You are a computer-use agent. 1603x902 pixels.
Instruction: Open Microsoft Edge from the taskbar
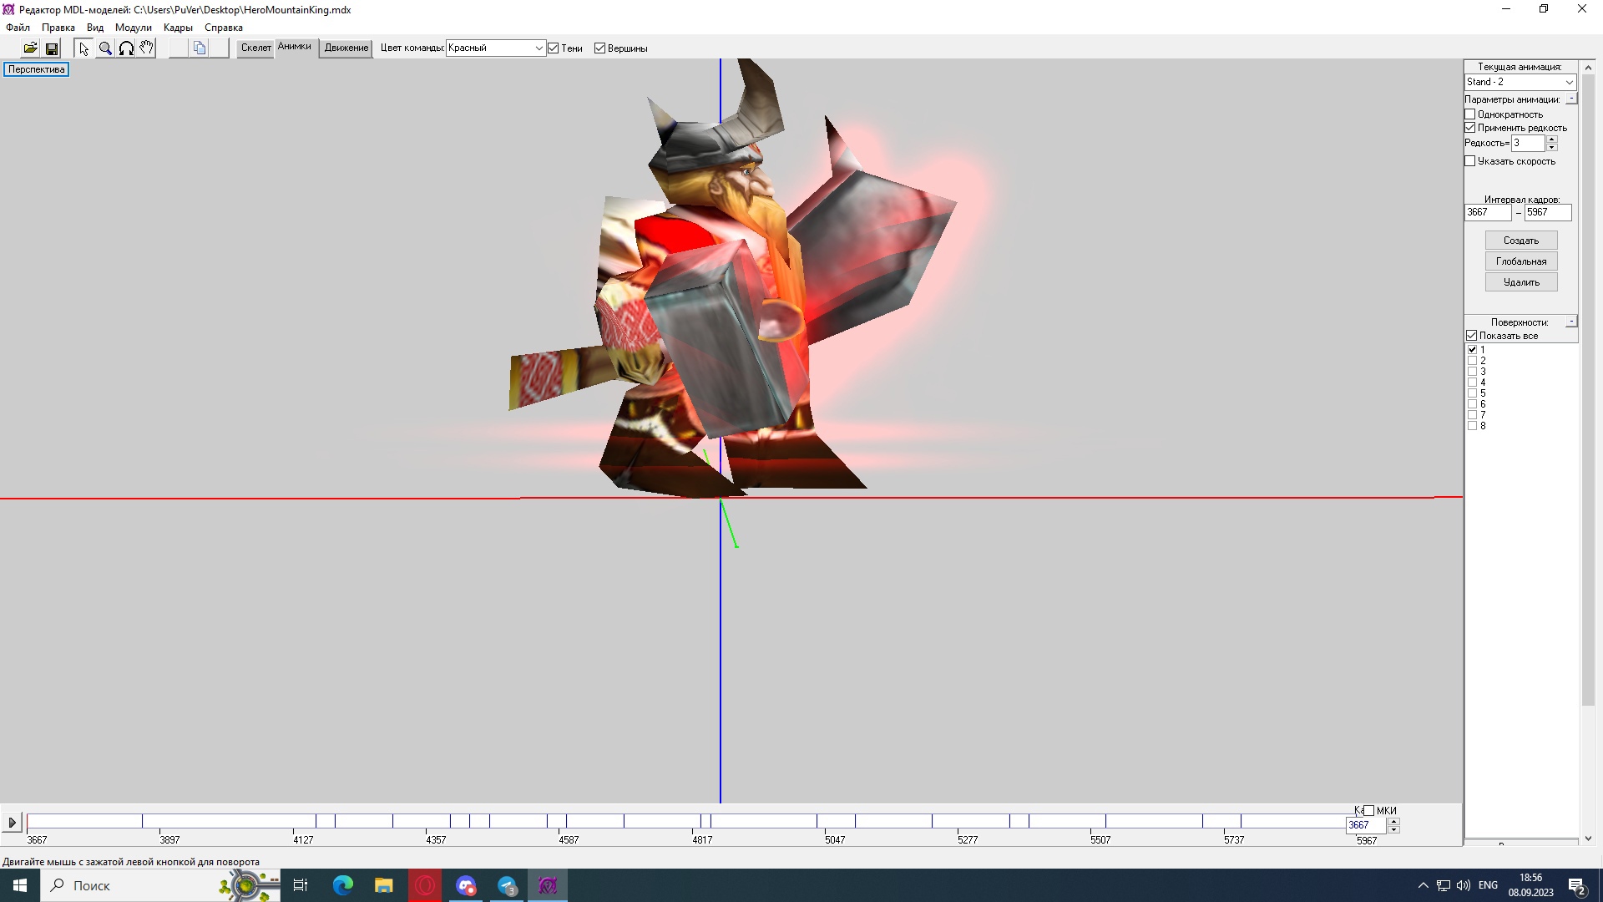click(343, 885)
